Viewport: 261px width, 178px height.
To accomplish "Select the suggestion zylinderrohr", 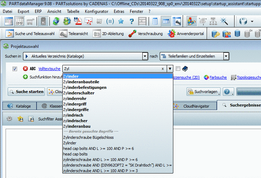I will point(118,99).
